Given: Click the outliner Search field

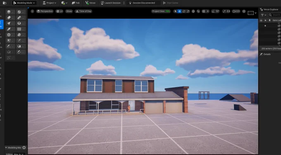Looking at the screenshot, I should click(274, 15).
